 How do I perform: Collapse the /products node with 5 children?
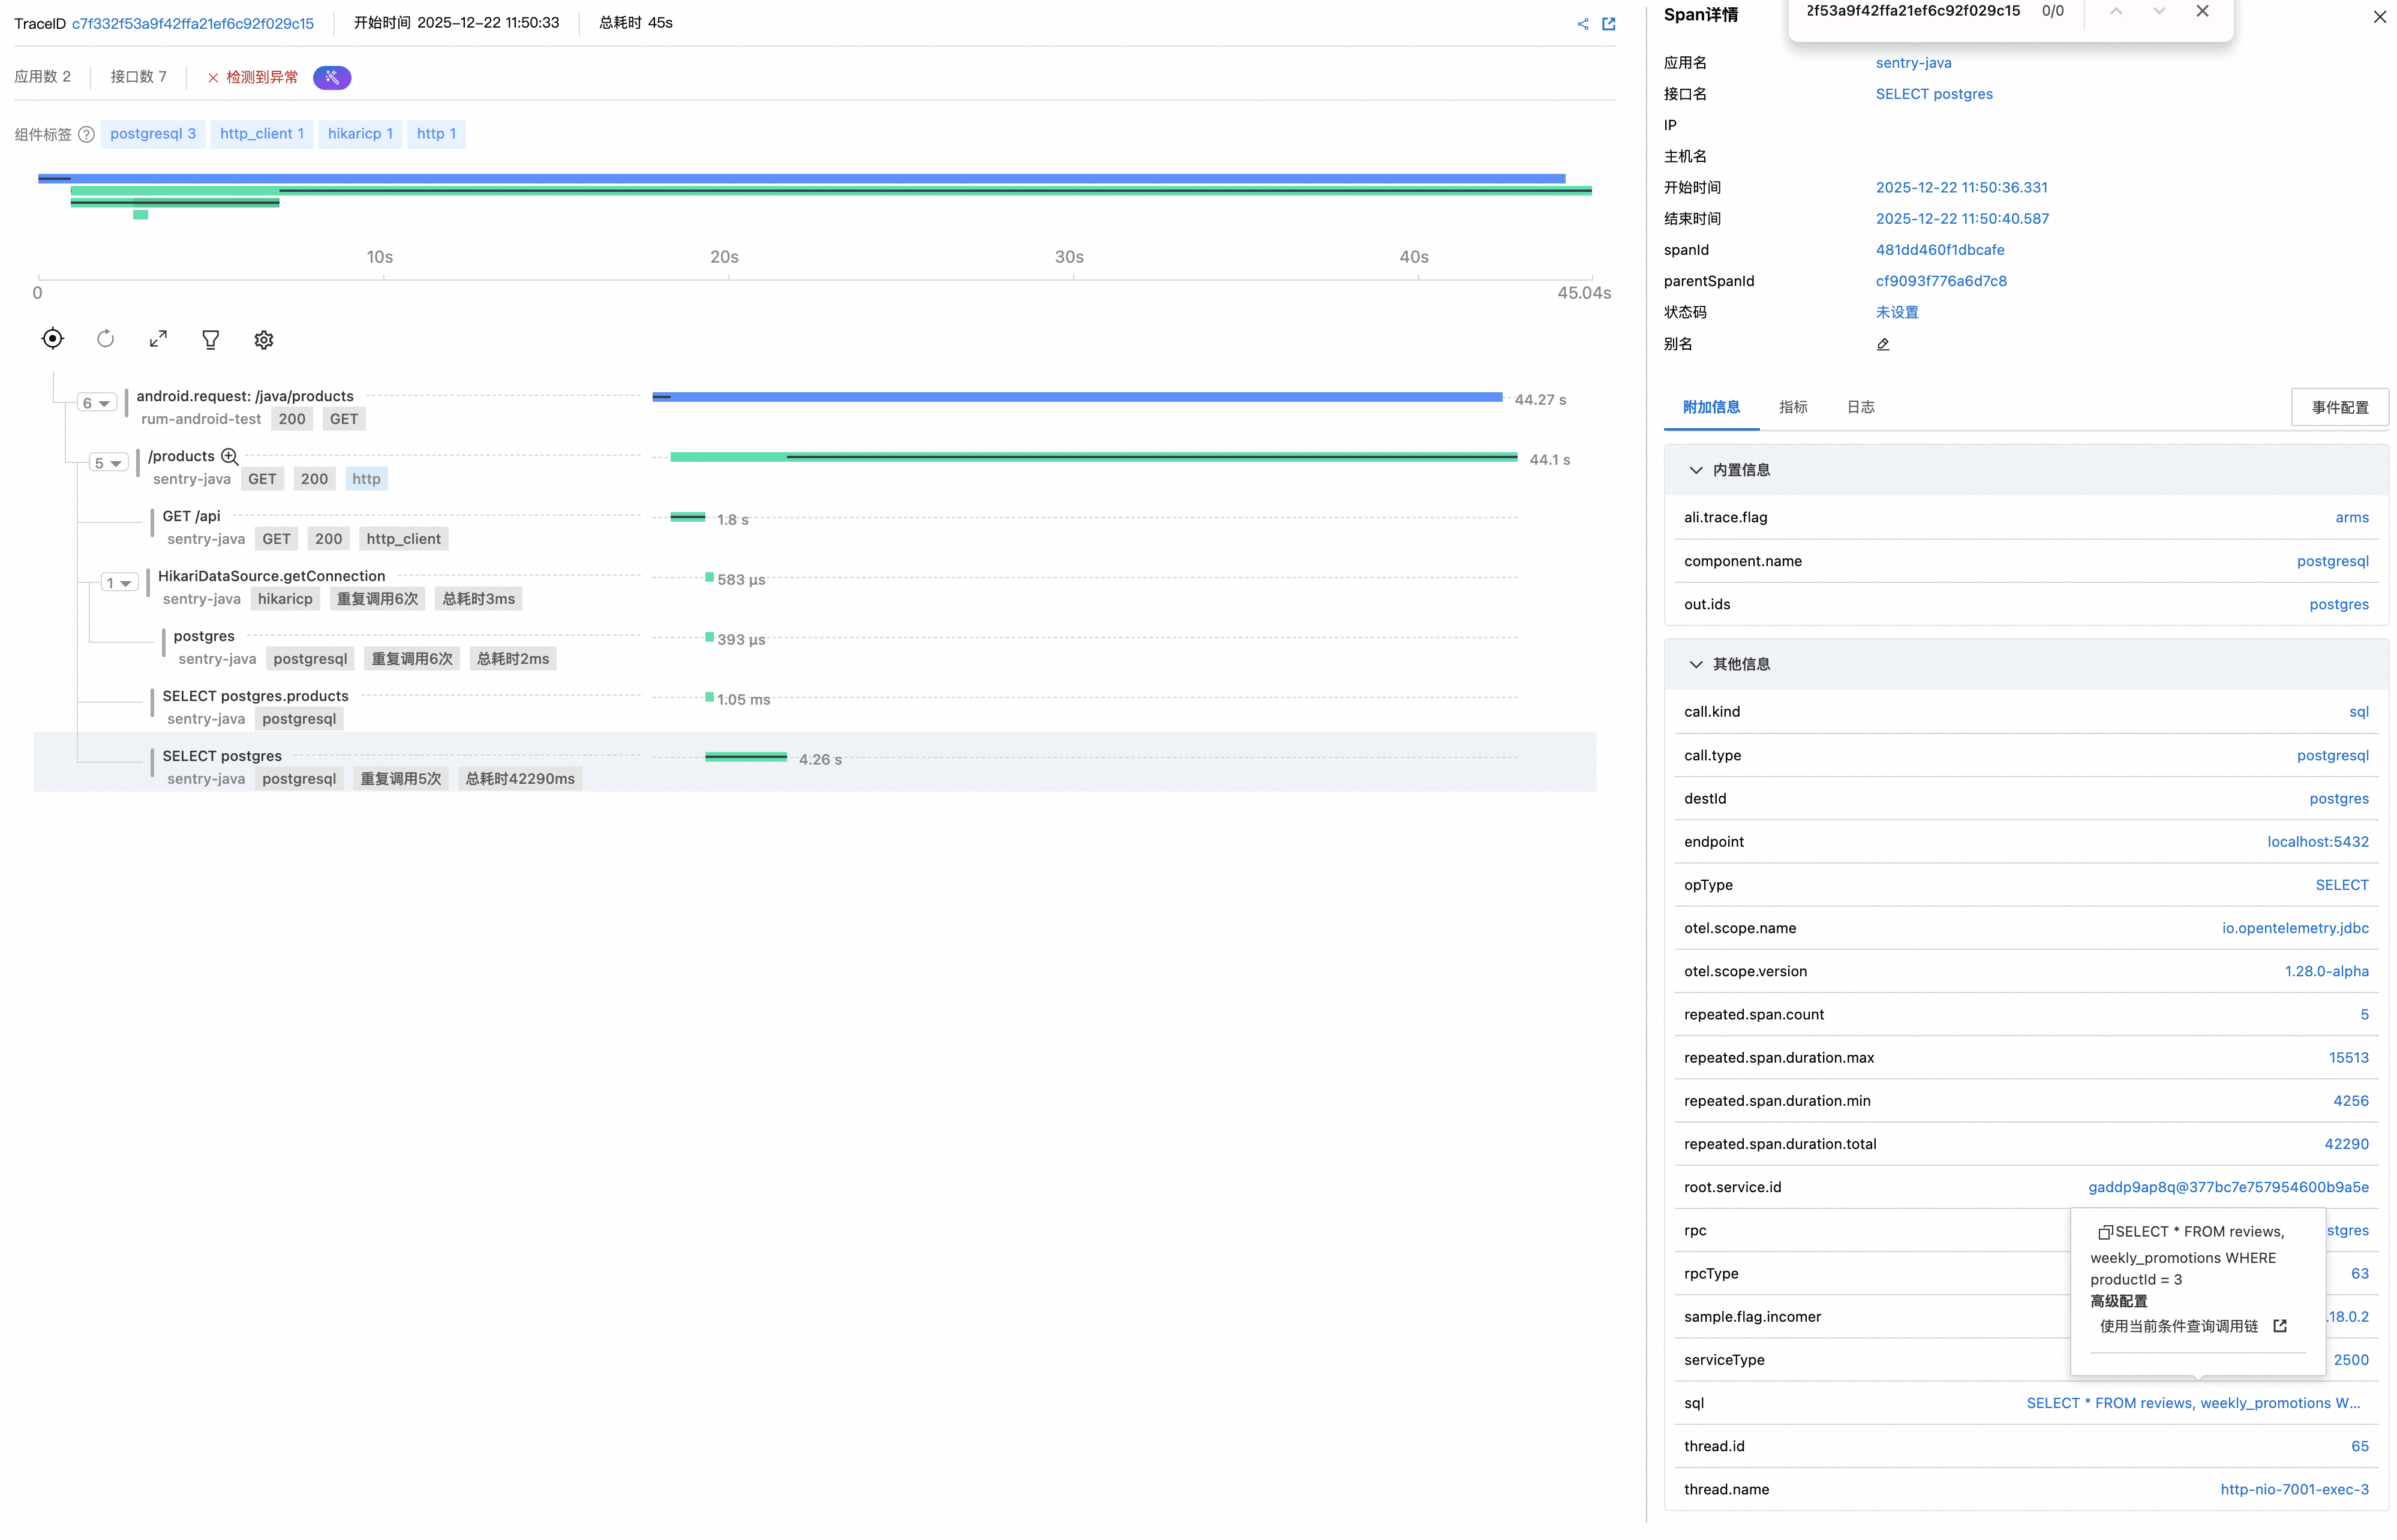[x=108, y=463]
